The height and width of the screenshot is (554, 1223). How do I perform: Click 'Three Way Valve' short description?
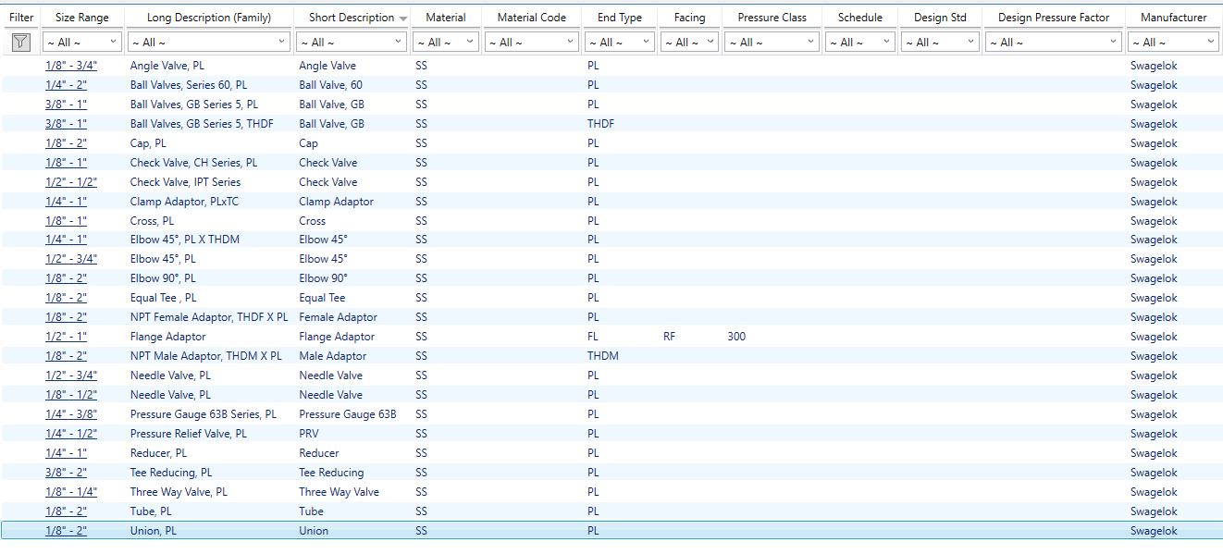pos(340,492)
